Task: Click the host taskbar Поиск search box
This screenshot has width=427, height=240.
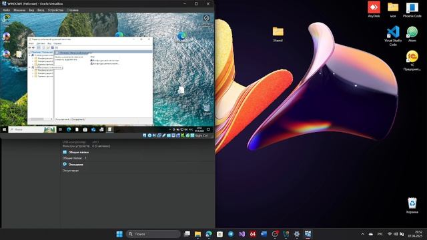Action: pyautogui.click(x=153, y=234)
